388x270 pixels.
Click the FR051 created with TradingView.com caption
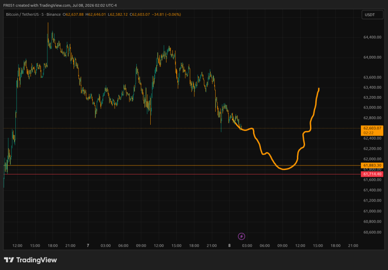60,5
